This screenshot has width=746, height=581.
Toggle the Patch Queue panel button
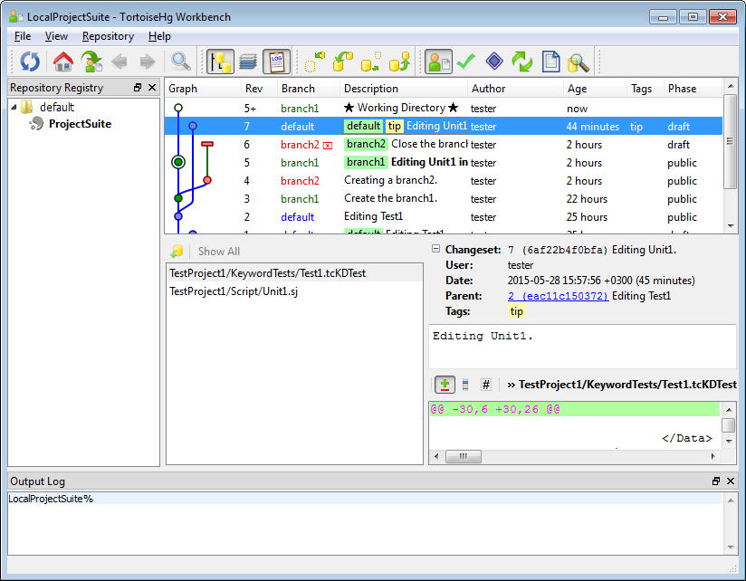(248, 62)
